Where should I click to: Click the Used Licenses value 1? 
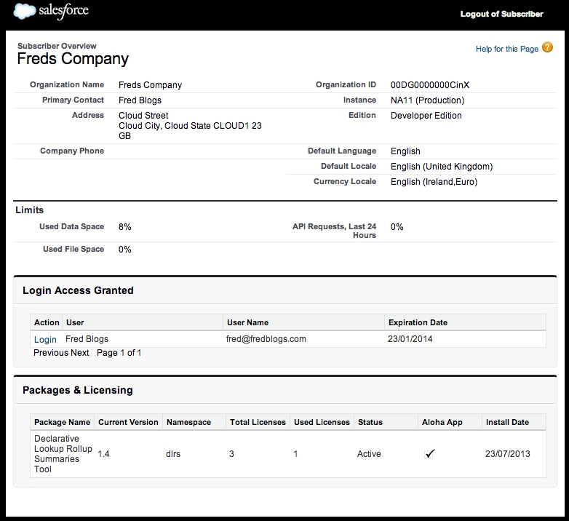point(295,454)
